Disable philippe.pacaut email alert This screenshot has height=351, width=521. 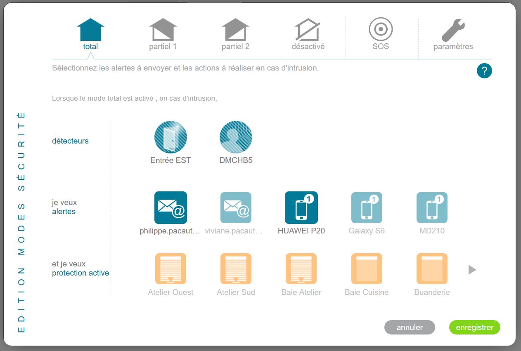(171, 207)
